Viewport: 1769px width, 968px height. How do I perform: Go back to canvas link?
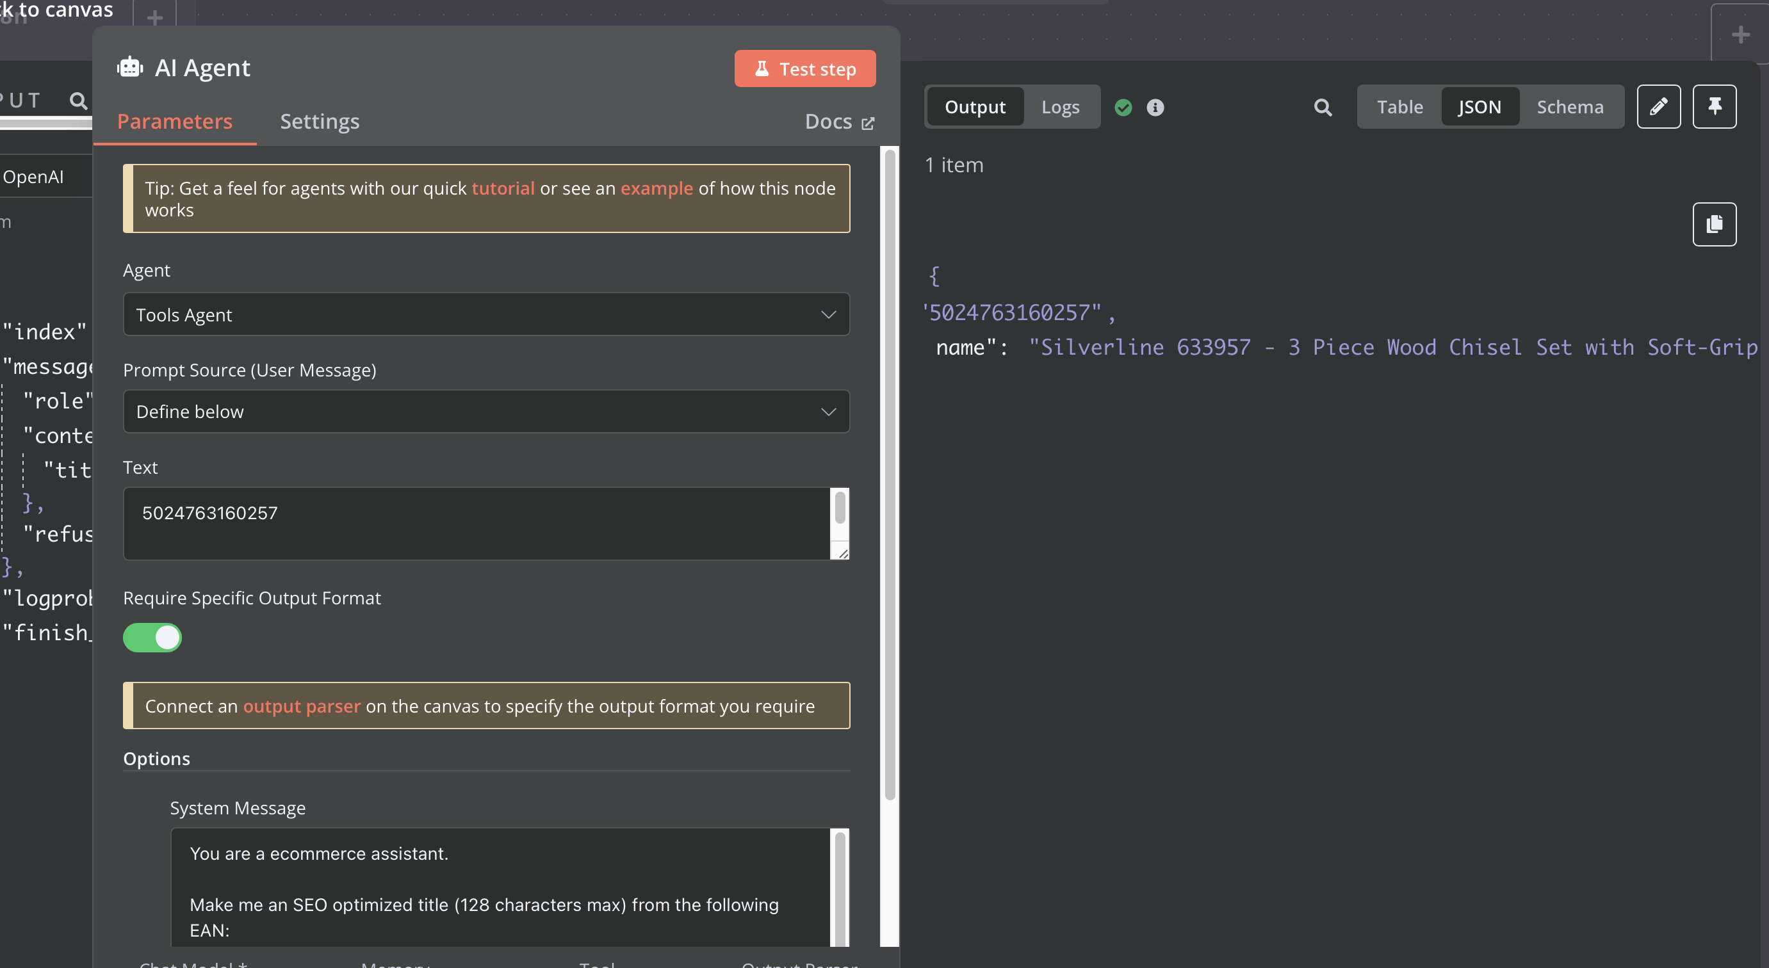(56, 10)
